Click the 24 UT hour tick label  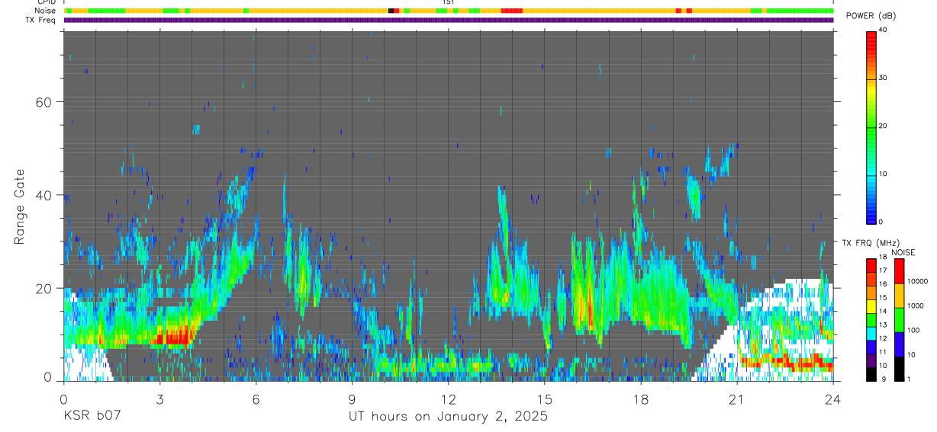pyautogui.click(x=832, y=400)
